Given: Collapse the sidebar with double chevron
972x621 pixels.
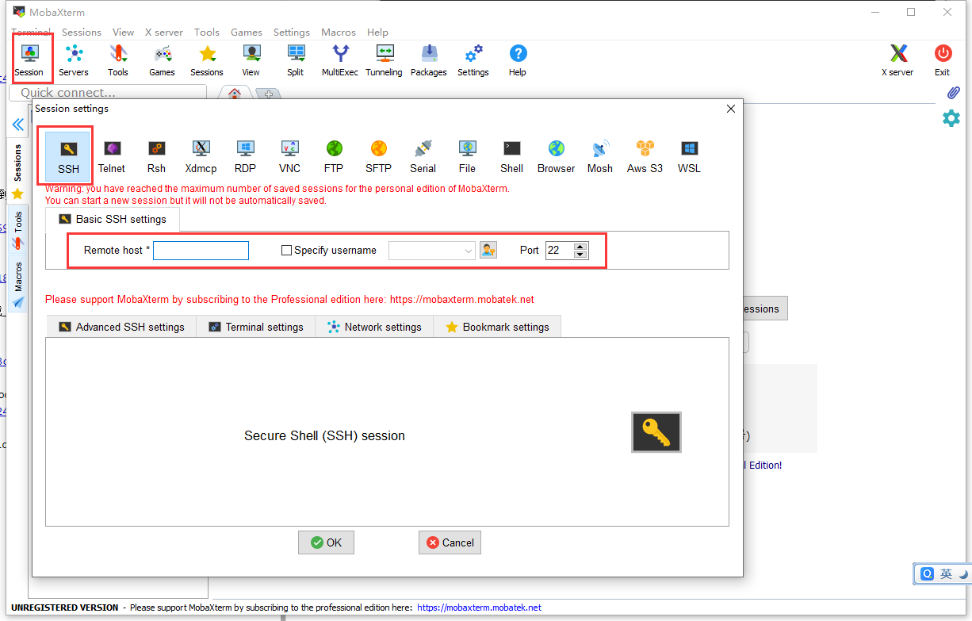Looking at the screenshot, I should [x=17, y=125].
